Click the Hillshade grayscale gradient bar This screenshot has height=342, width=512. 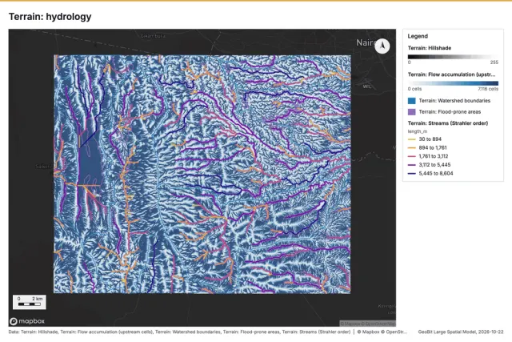[x=453, y=57]
